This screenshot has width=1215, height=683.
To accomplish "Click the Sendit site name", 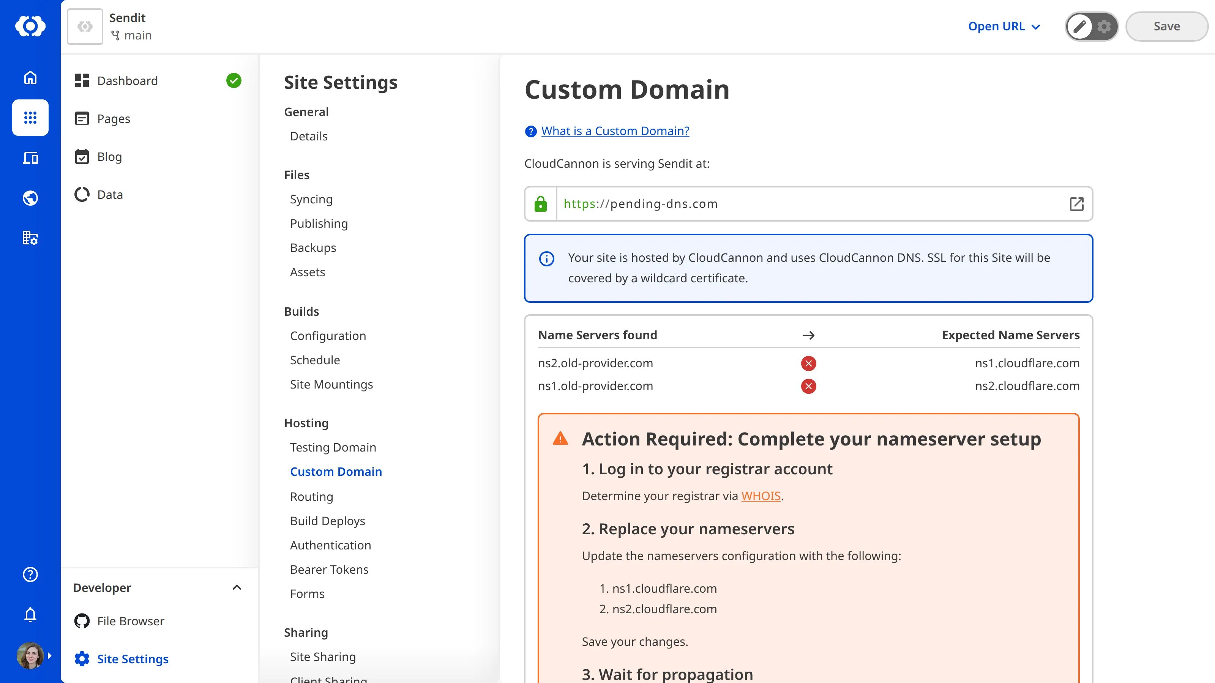I will [127, 17].
